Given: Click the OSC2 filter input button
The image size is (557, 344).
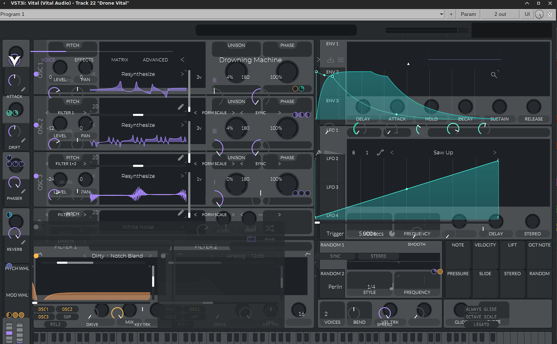Looking at the screenshot, I should click(67, 309).
